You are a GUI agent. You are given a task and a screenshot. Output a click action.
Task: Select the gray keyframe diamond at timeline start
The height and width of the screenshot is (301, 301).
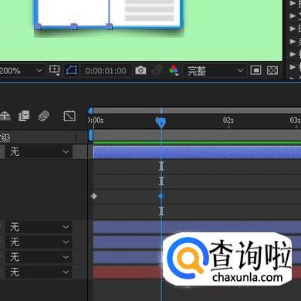[93, 196]
